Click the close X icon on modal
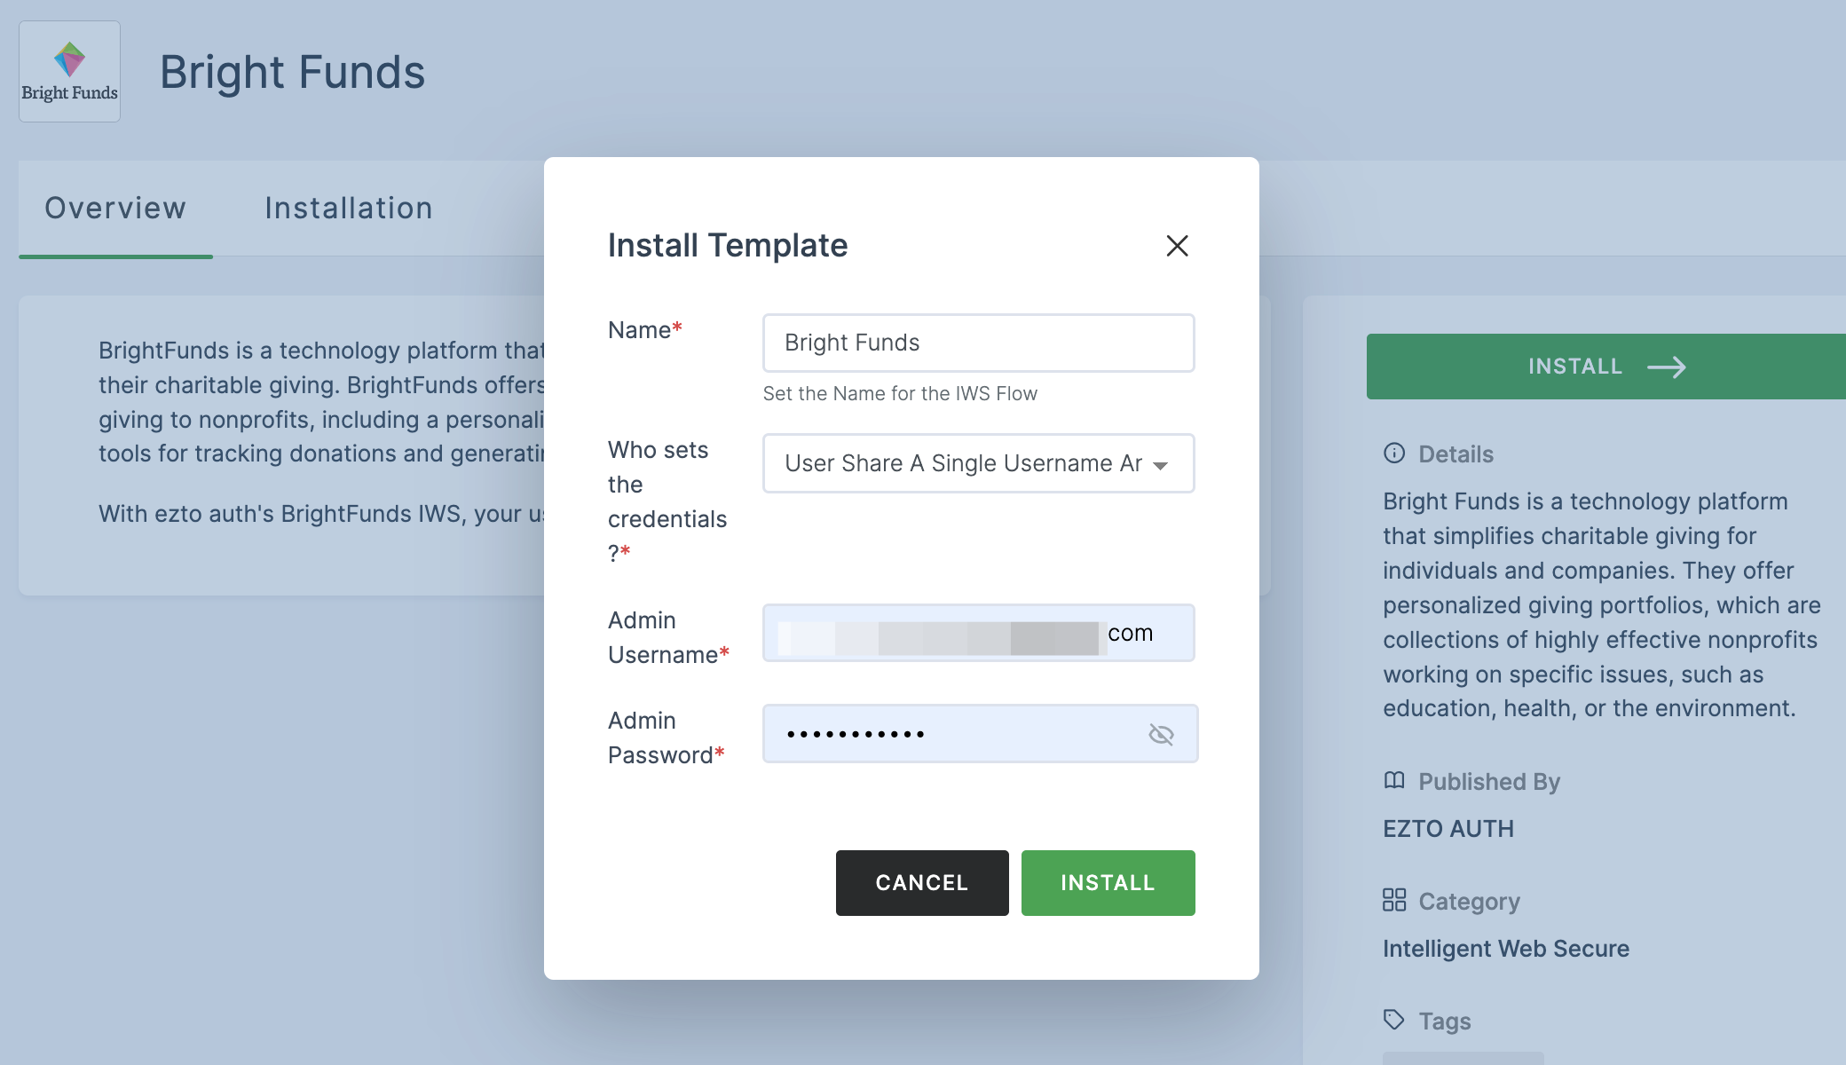Screen dimensions: 1846x1065 (x=1177, y=246)
